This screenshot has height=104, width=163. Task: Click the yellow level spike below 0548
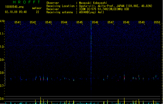(124, 101)
